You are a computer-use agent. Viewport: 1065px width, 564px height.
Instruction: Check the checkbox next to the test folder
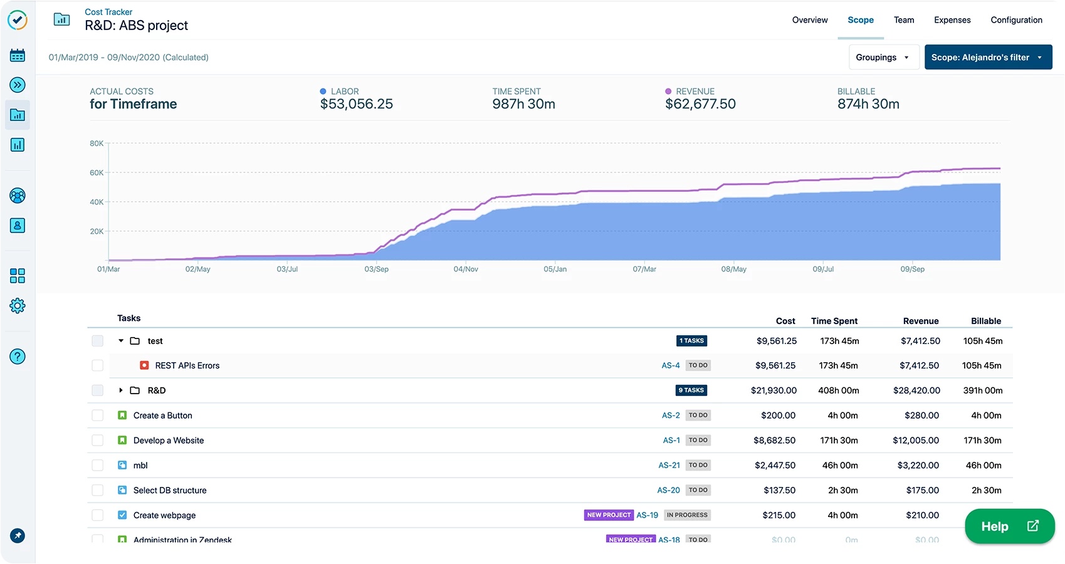(x=97, y=340)
